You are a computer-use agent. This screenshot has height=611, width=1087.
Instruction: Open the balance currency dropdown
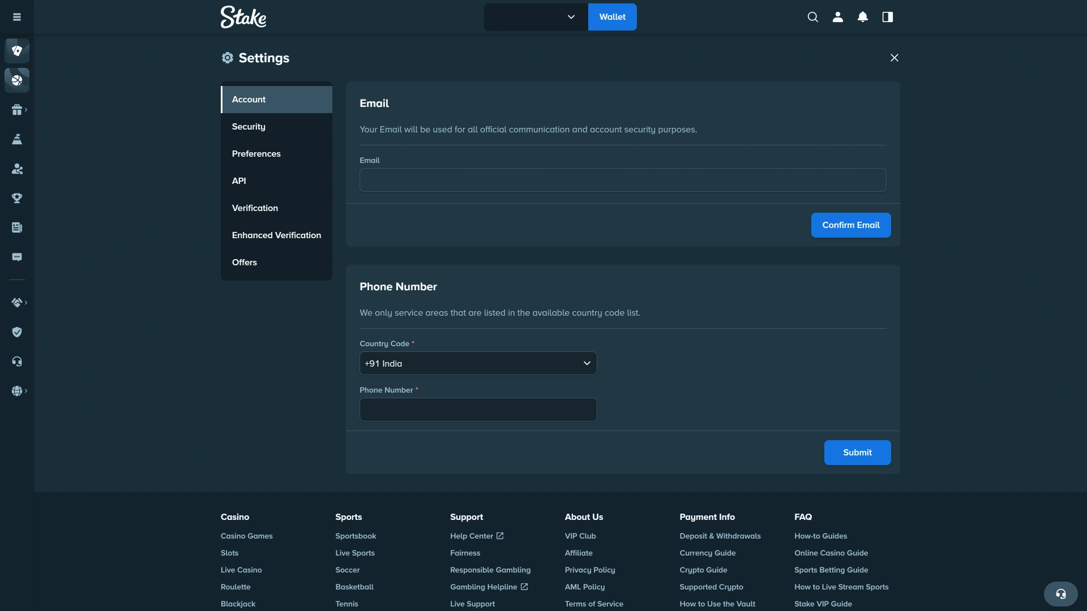click(536, 17)
